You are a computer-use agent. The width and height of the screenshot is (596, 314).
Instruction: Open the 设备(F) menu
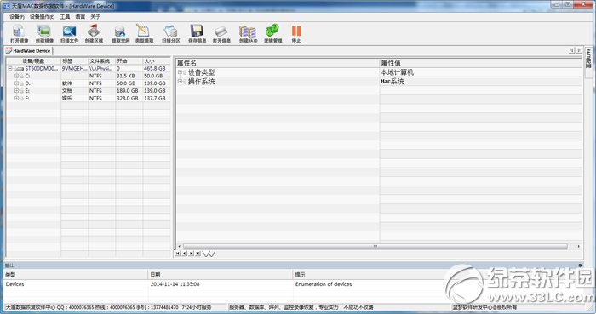click(x=17, y=17)
